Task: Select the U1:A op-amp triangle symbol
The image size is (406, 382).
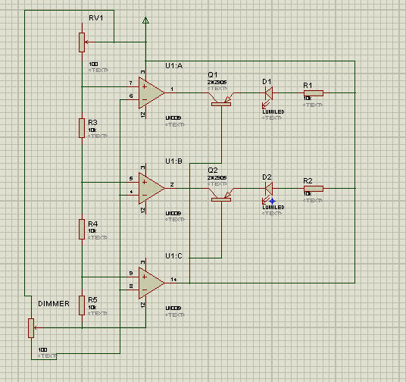Action: pos(151,92)
